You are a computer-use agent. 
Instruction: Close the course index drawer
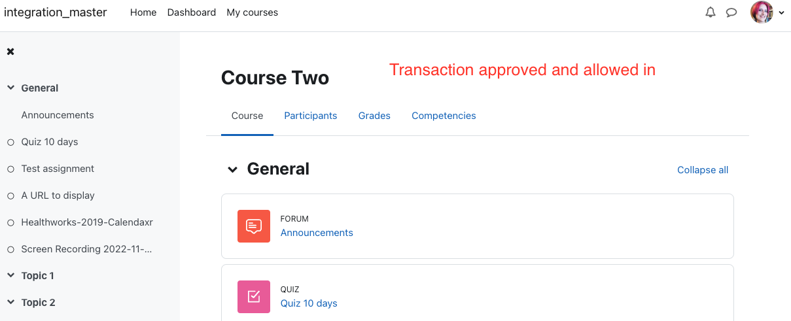(x=10, y=52)
